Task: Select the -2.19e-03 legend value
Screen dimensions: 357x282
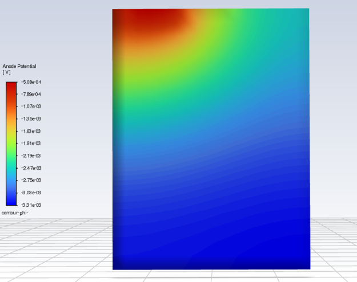Action: 31,156
